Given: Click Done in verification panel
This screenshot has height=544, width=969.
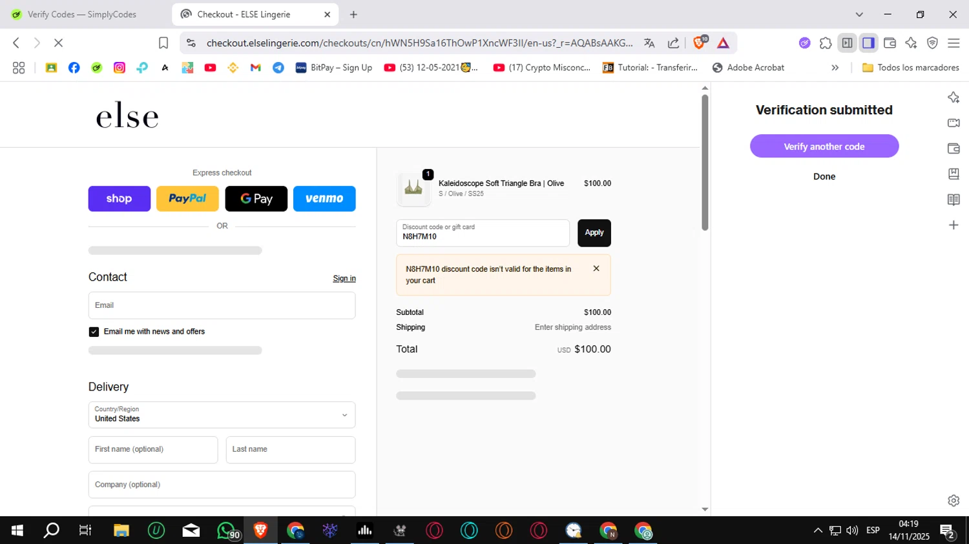Looking at the screenshot, I should click(x=824, y=176).
